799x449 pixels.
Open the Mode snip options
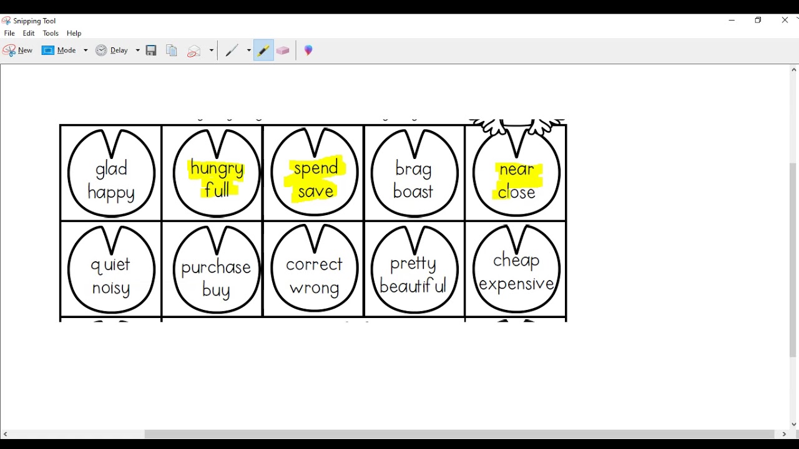(59, 51)
